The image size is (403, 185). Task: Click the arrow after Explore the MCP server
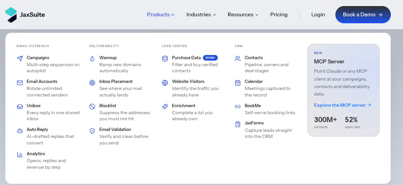369,105
